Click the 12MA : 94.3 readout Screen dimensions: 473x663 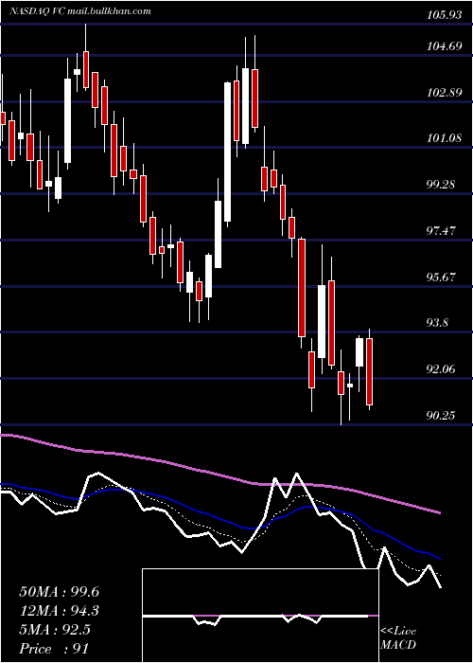coord(59,611)
